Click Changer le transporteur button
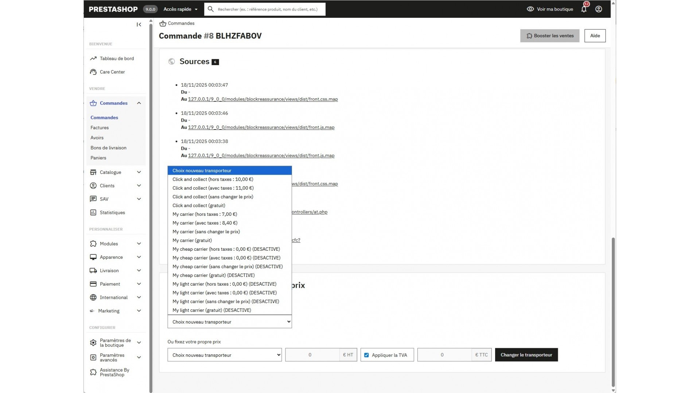Viewport: 700px width, 393px height. point(526,355)
